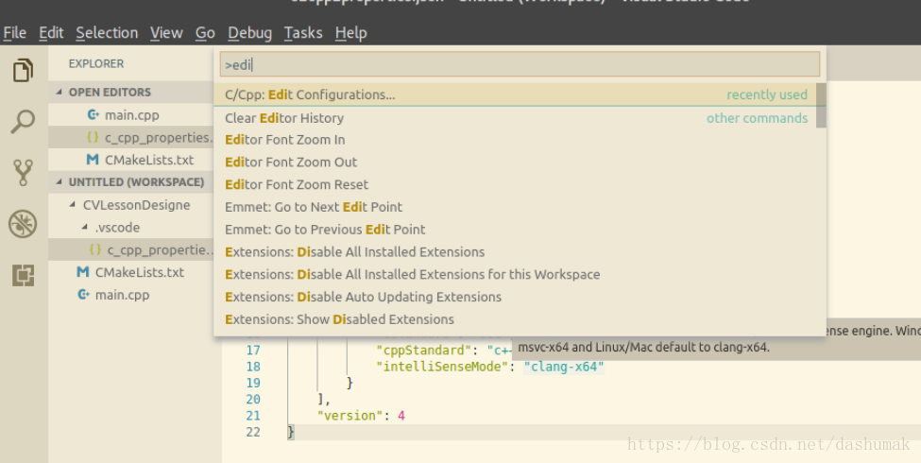Collapse the UNTITLED (WORKSPACE) section

click(x=59, y=182)
